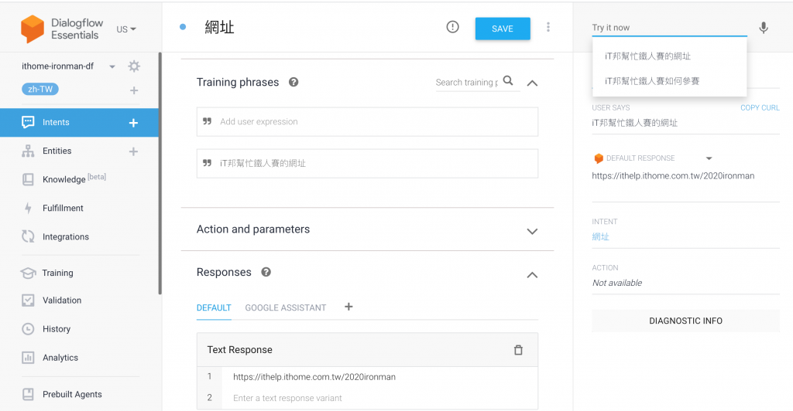Viewport: 793px width, 411px height.
Task: Open Fulfillment in the sidebar
Action: tap(63, 209)
